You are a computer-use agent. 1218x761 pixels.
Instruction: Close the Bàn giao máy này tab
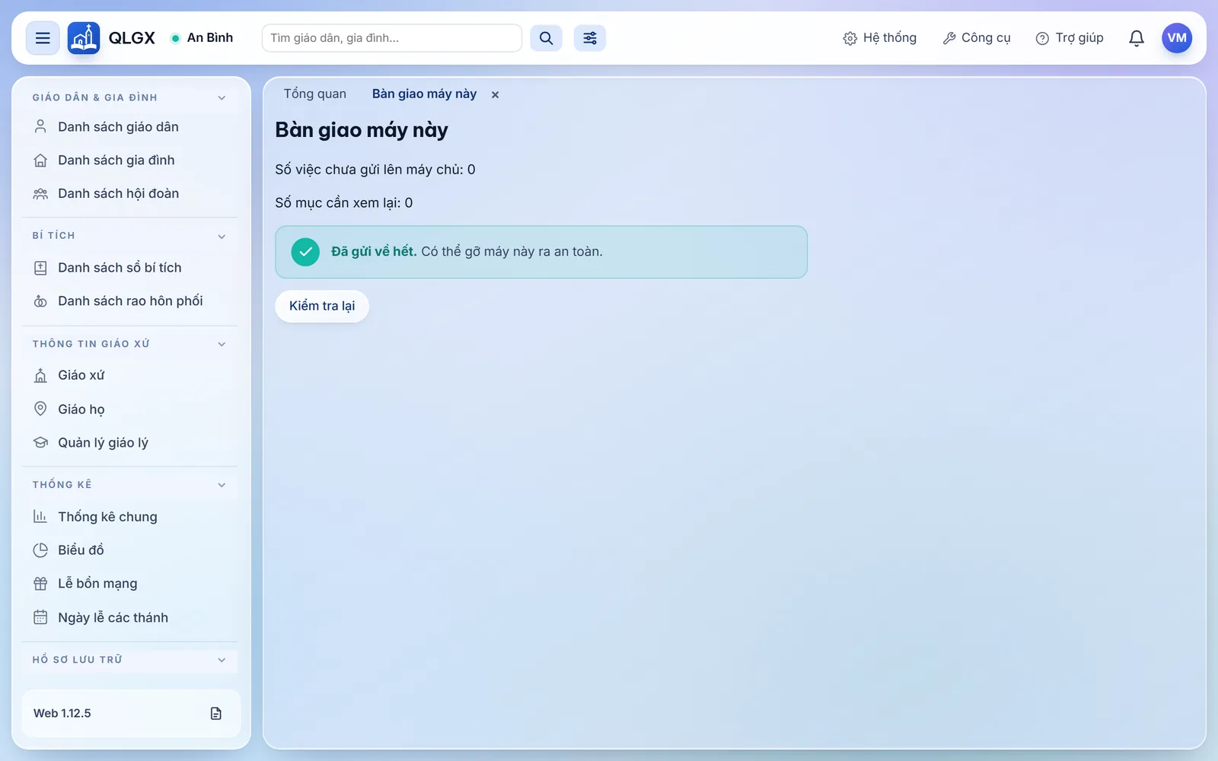(x=495, y=95)
